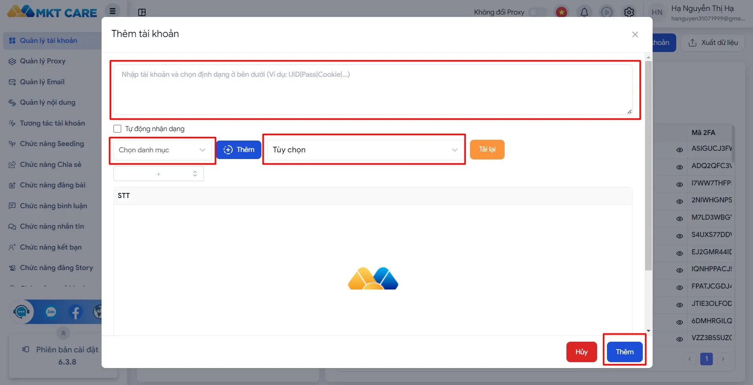Enable the Tự động nhận dạng checkbox

pyautogui.click(x=117, y=129)
